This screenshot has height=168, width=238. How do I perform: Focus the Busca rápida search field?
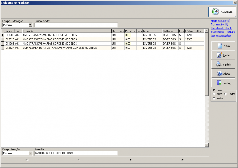pyautogui.click(x=76, y=25)
